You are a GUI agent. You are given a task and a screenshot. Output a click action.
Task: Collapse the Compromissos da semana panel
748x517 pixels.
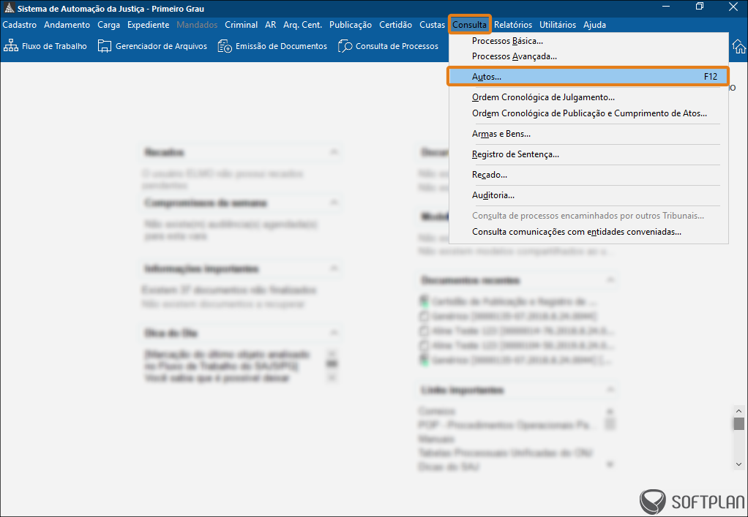[334, 203]
